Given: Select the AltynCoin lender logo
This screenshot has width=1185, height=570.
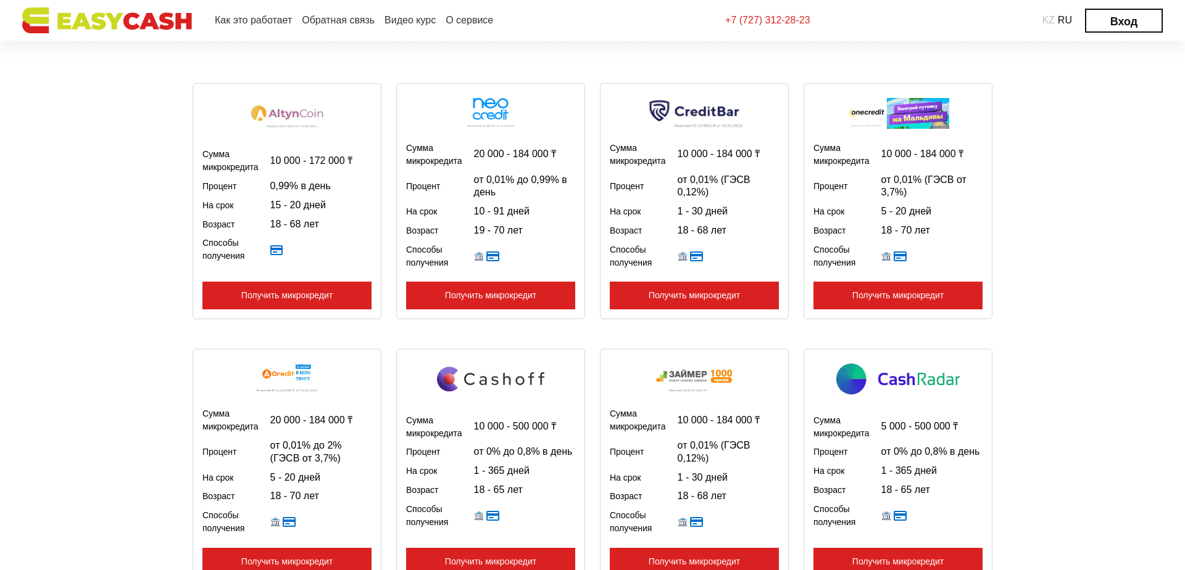Looking at the screenshot, I should (x=286, y=113).
